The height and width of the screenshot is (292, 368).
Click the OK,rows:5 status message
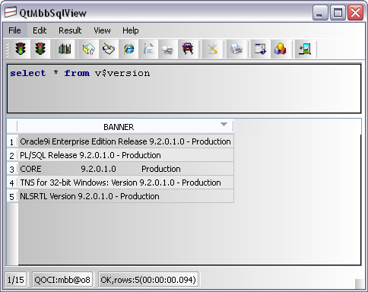pos(148,280)
